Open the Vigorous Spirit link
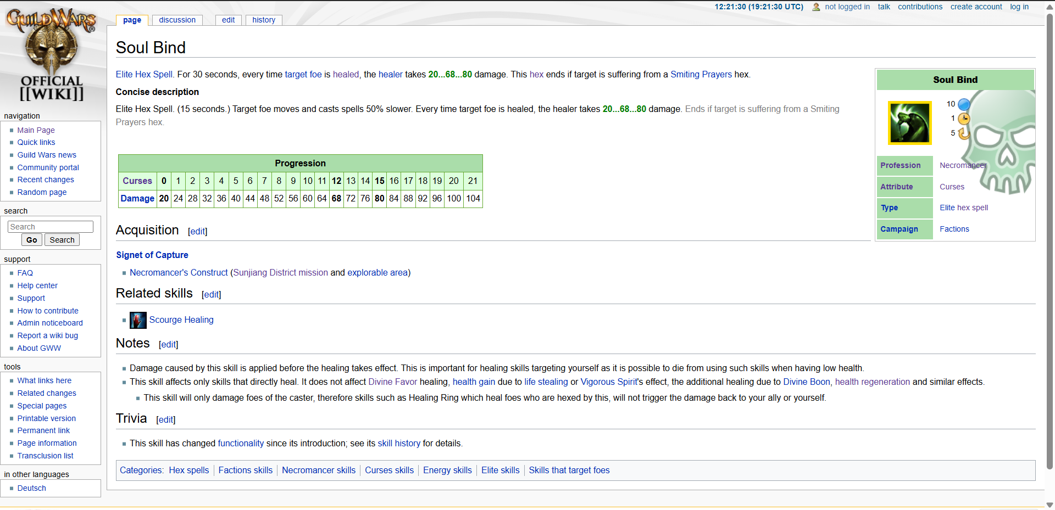Image resolution: width=1055 pixels, height=510 pixels. [608, 382]
